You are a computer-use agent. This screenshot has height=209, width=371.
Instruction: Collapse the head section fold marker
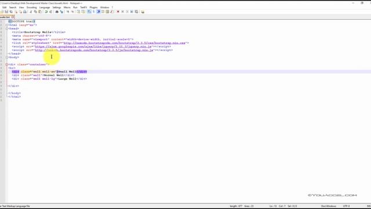click(x=7, y=28)
